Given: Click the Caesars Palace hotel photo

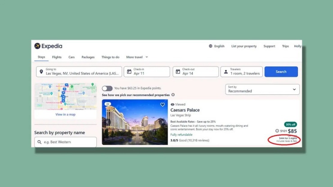Looking at the screenshot, I should click(x=135, y=122).
